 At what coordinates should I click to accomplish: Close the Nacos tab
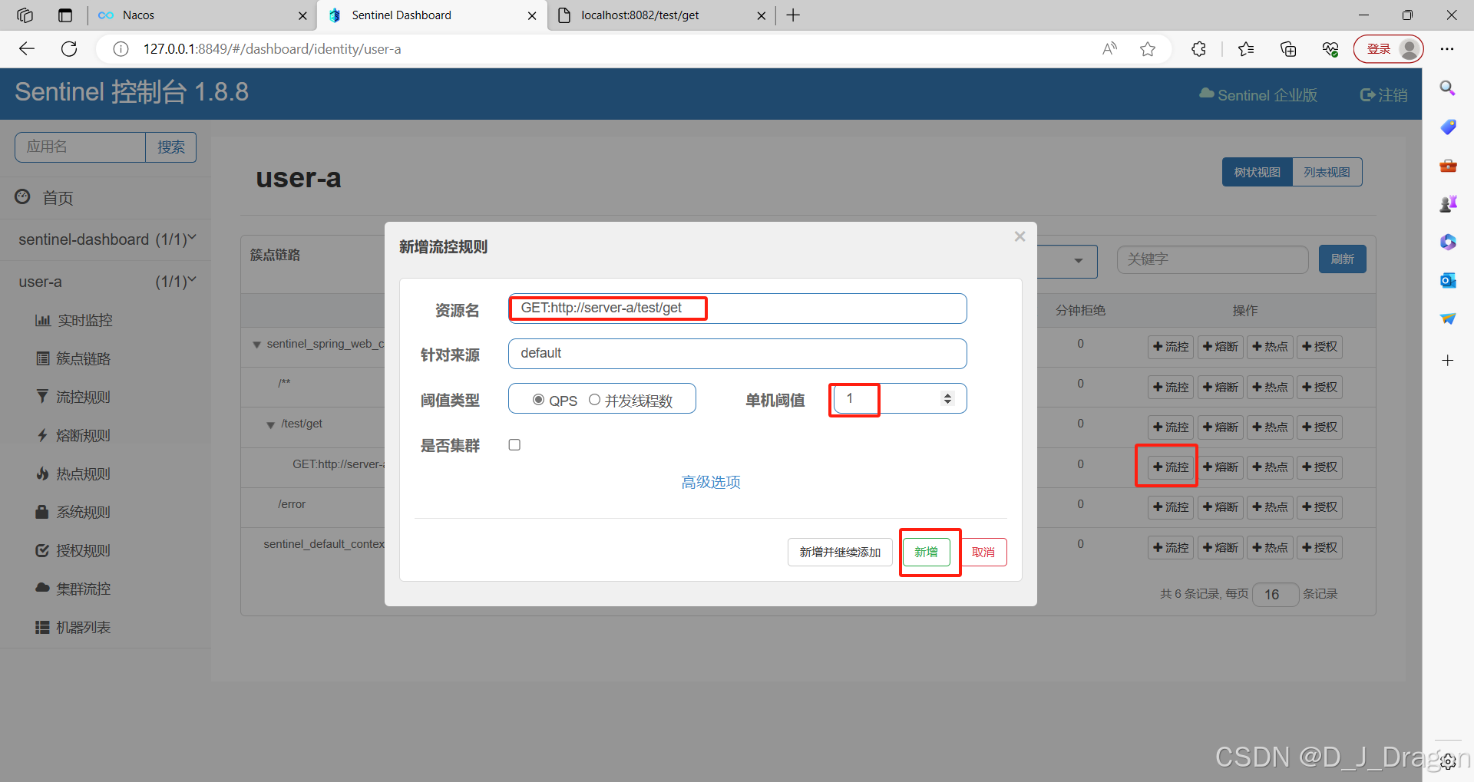(302, 15)
